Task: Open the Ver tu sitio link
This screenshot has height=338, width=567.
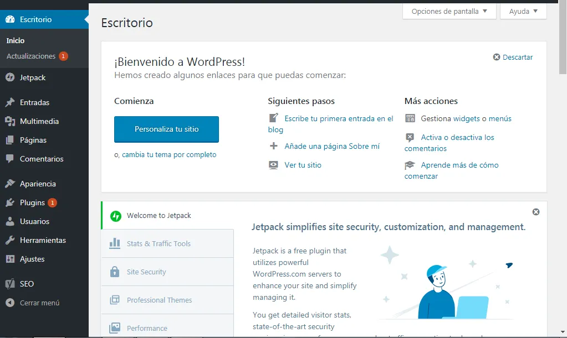Action: (303, 165)
